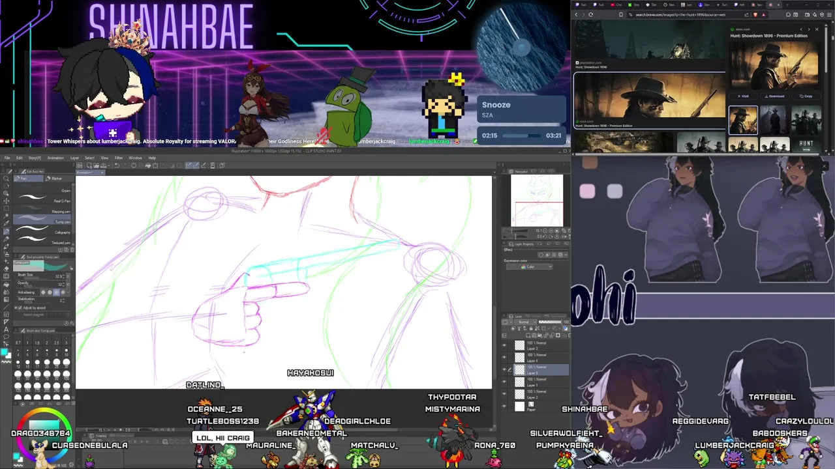The height and width of the screenshot is (469, 835).
Task: Click the New file icon in command bar
Action: coord(89,165)
